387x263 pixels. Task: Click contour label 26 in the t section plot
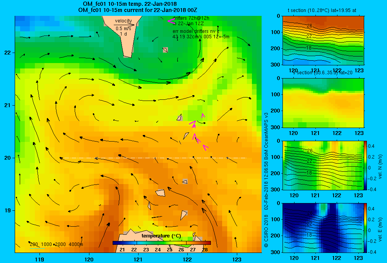310,26
